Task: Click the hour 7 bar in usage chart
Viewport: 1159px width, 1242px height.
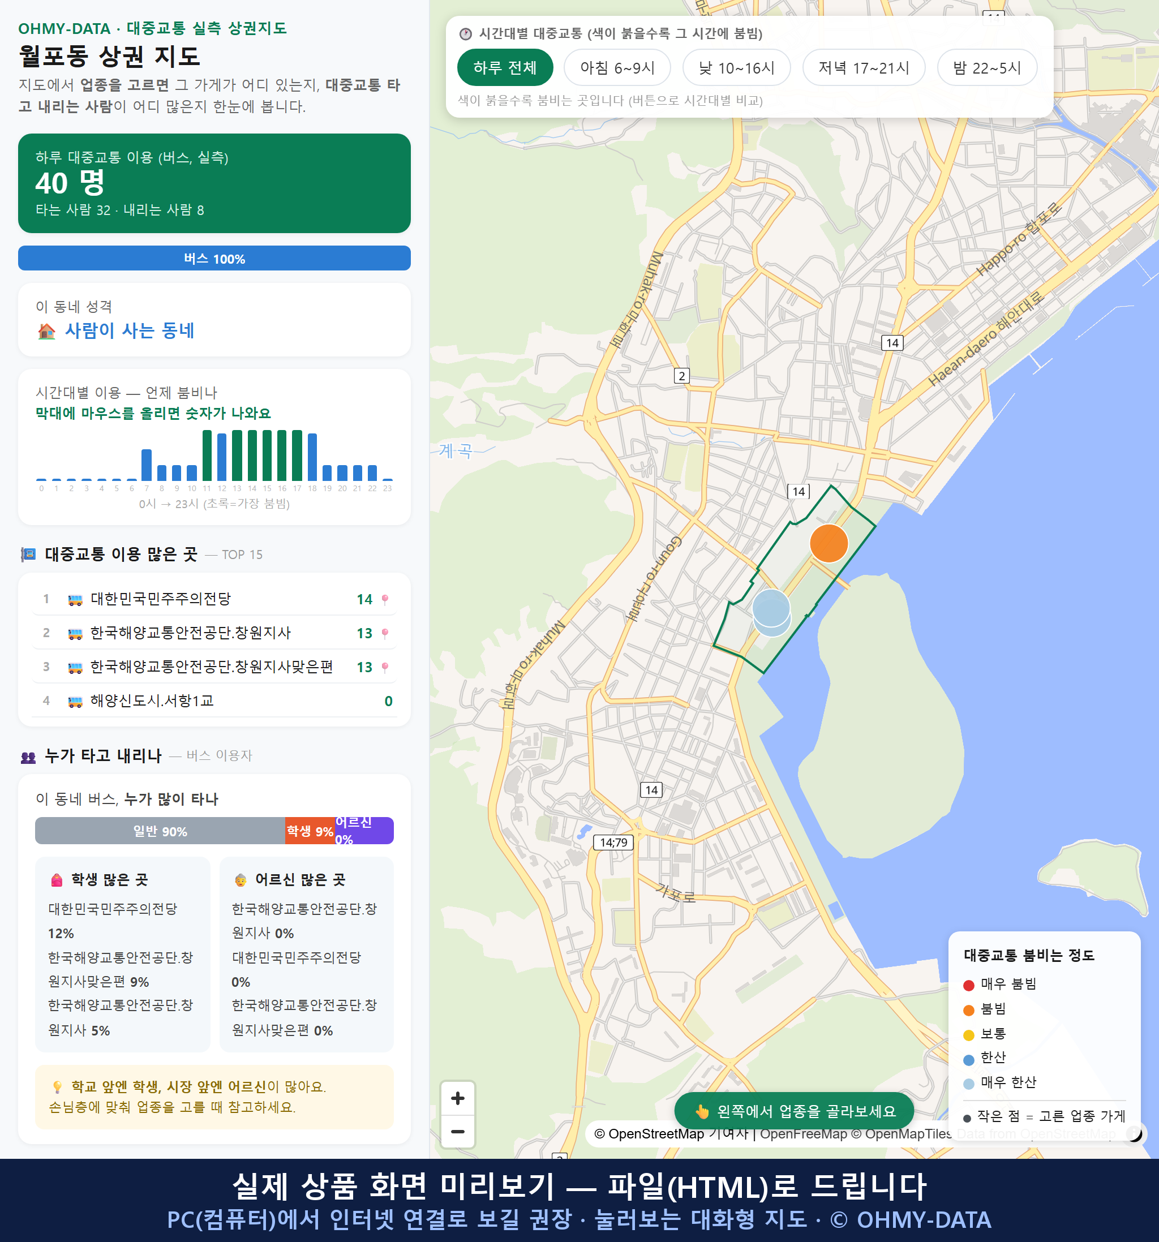Action: tap(146, 465)
